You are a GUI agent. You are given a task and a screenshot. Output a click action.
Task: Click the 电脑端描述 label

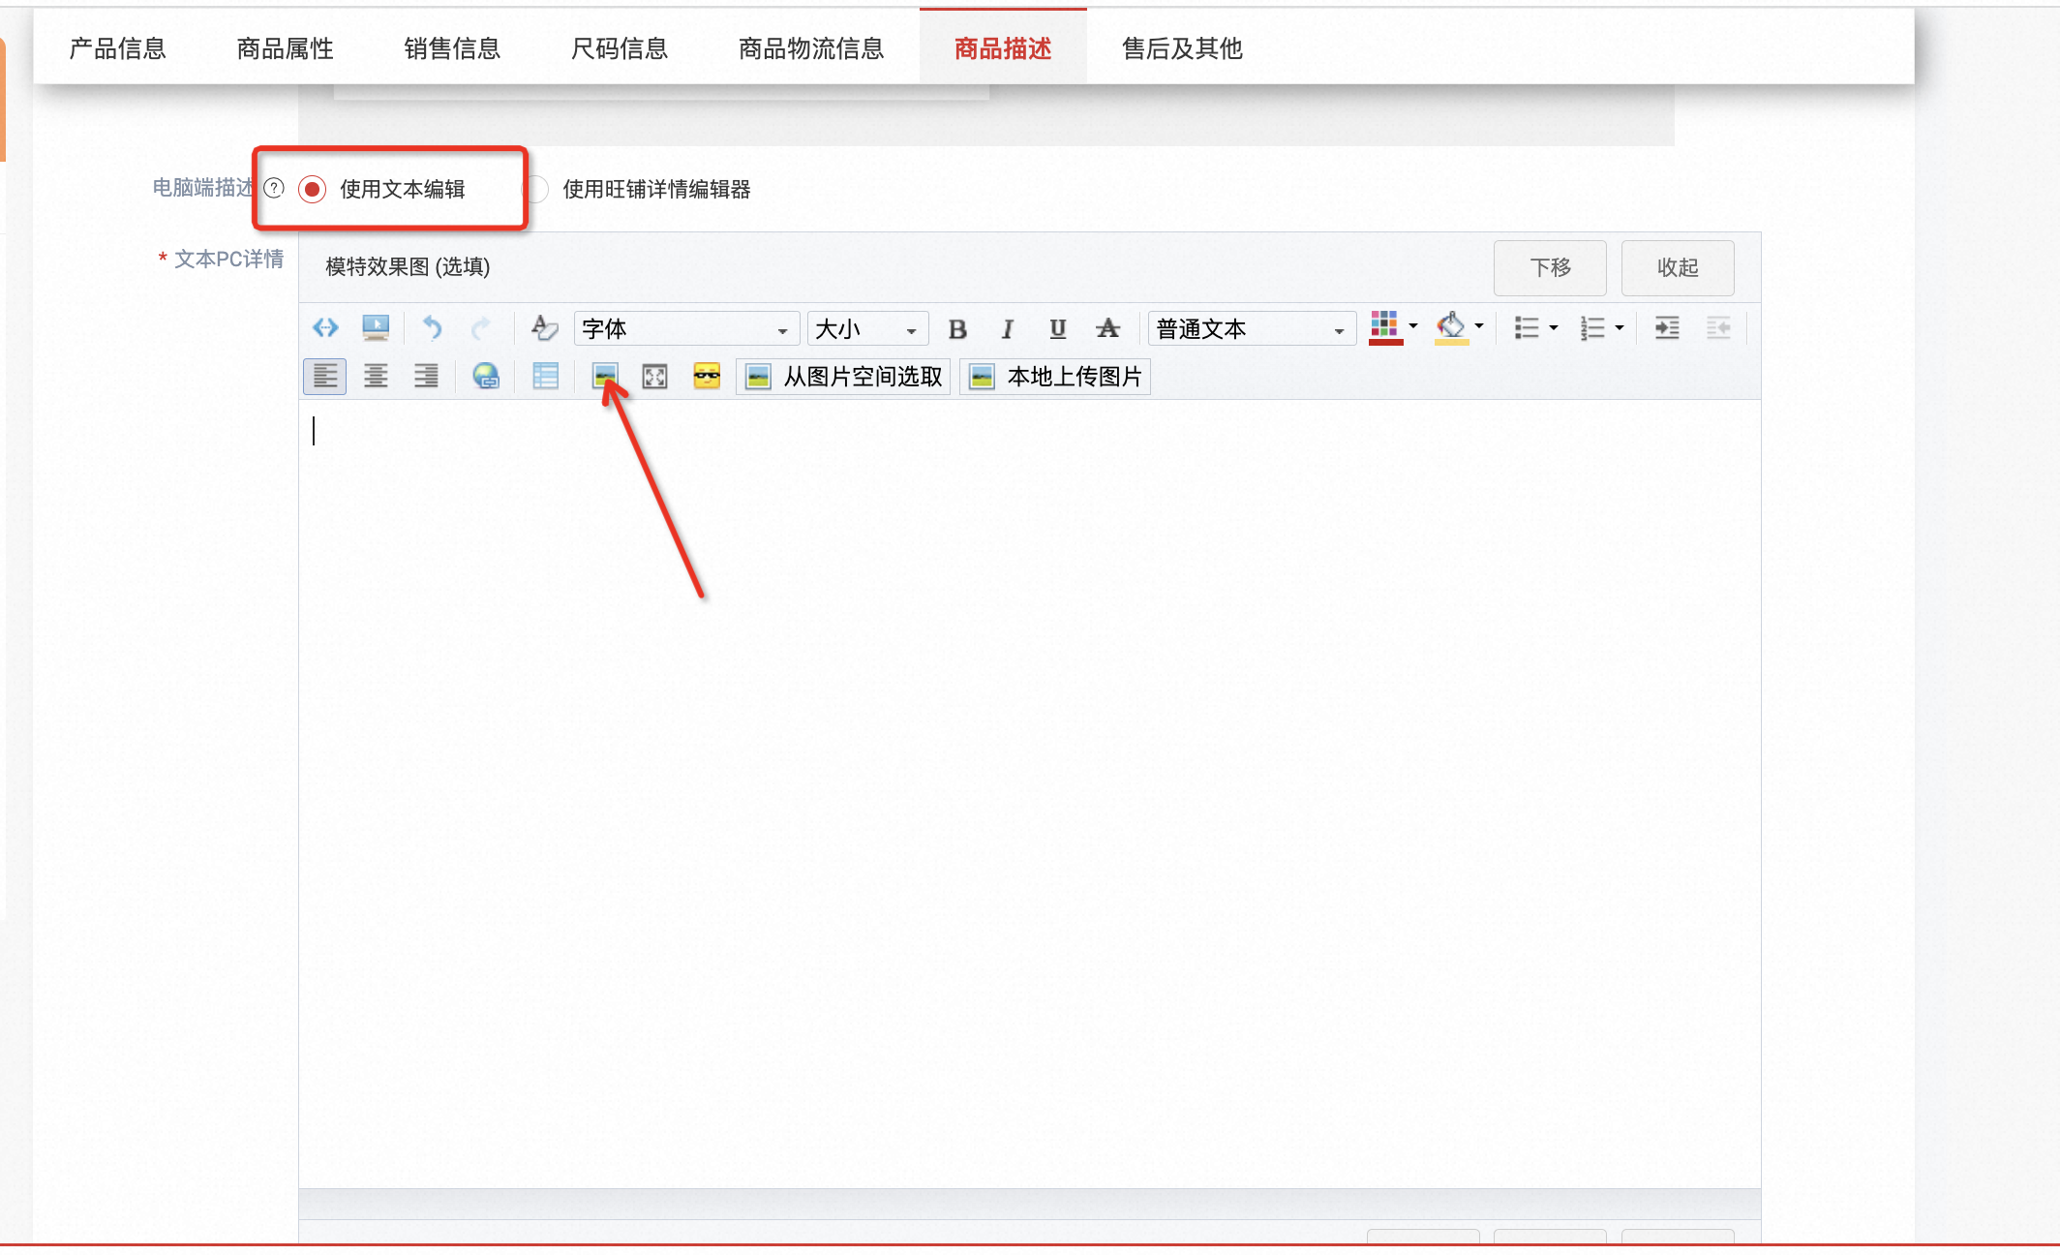point(202,188)
